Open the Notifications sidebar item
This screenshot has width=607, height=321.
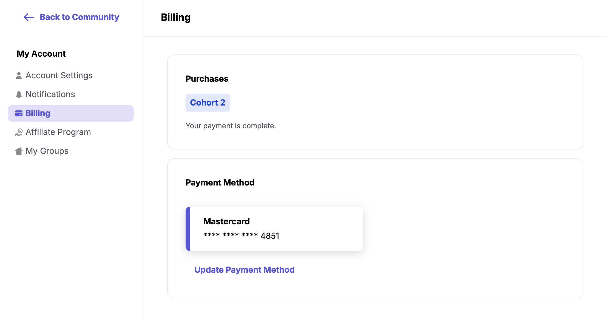click(50, 94)
